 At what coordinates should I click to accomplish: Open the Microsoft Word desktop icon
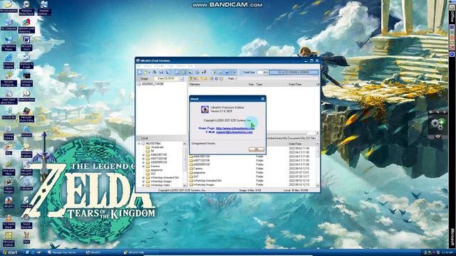(26, 43)
